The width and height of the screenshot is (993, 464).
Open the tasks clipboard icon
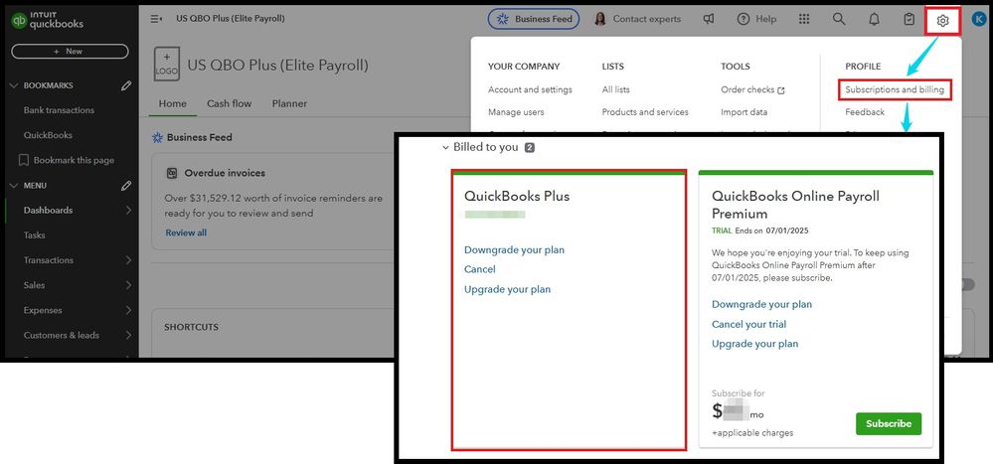click(909, 19)
